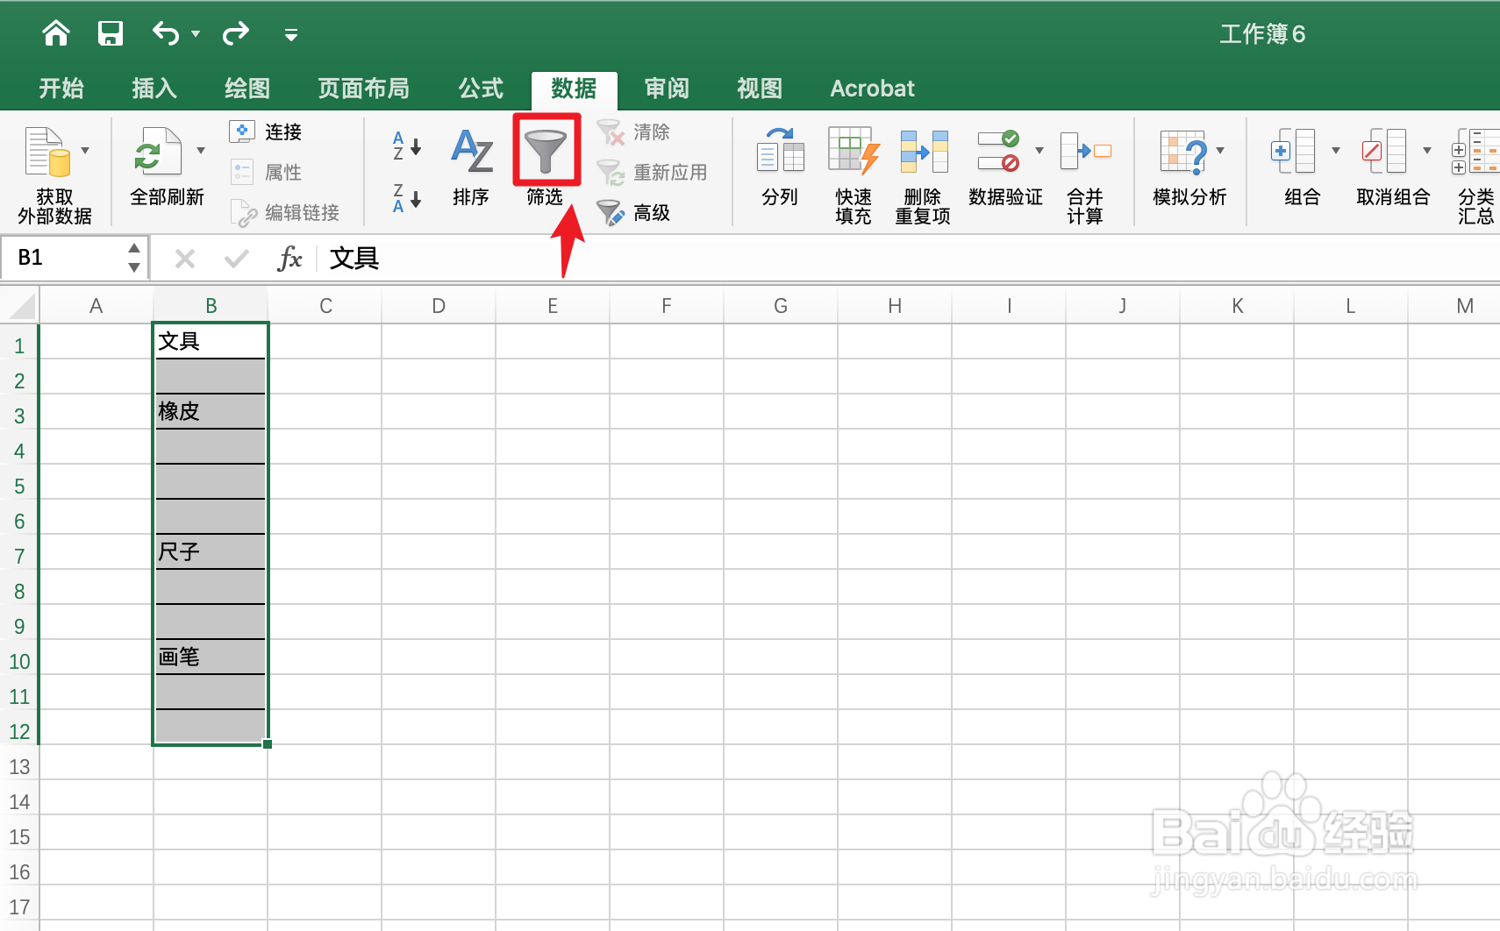Viewport: 1500px width, 931px height.
Task: Click 分列 to split text to columns
Action: 779,171
